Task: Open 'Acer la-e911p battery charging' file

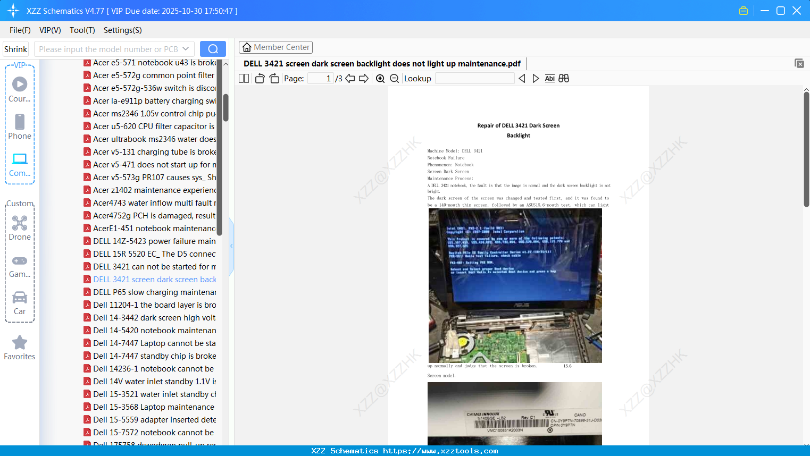Action: (150, 101)
